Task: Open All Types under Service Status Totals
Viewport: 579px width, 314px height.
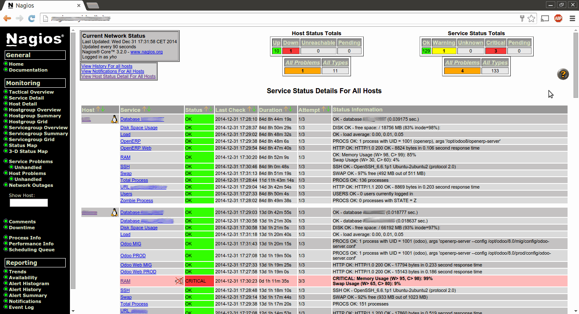Action: (495, 63)
